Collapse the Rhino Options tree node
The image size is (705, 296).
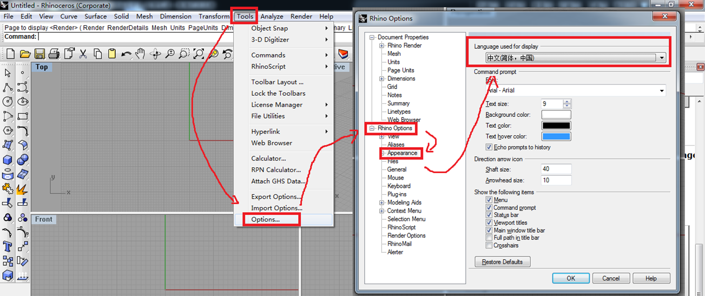372,128
